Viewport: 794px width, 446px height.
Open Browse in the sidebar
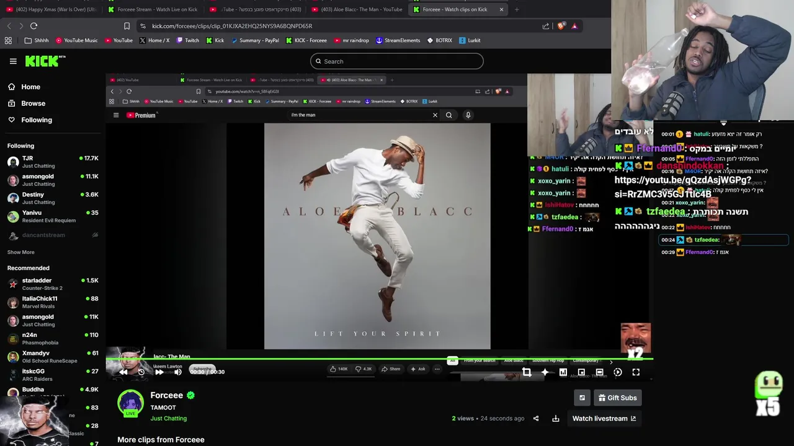coord(33,103)
